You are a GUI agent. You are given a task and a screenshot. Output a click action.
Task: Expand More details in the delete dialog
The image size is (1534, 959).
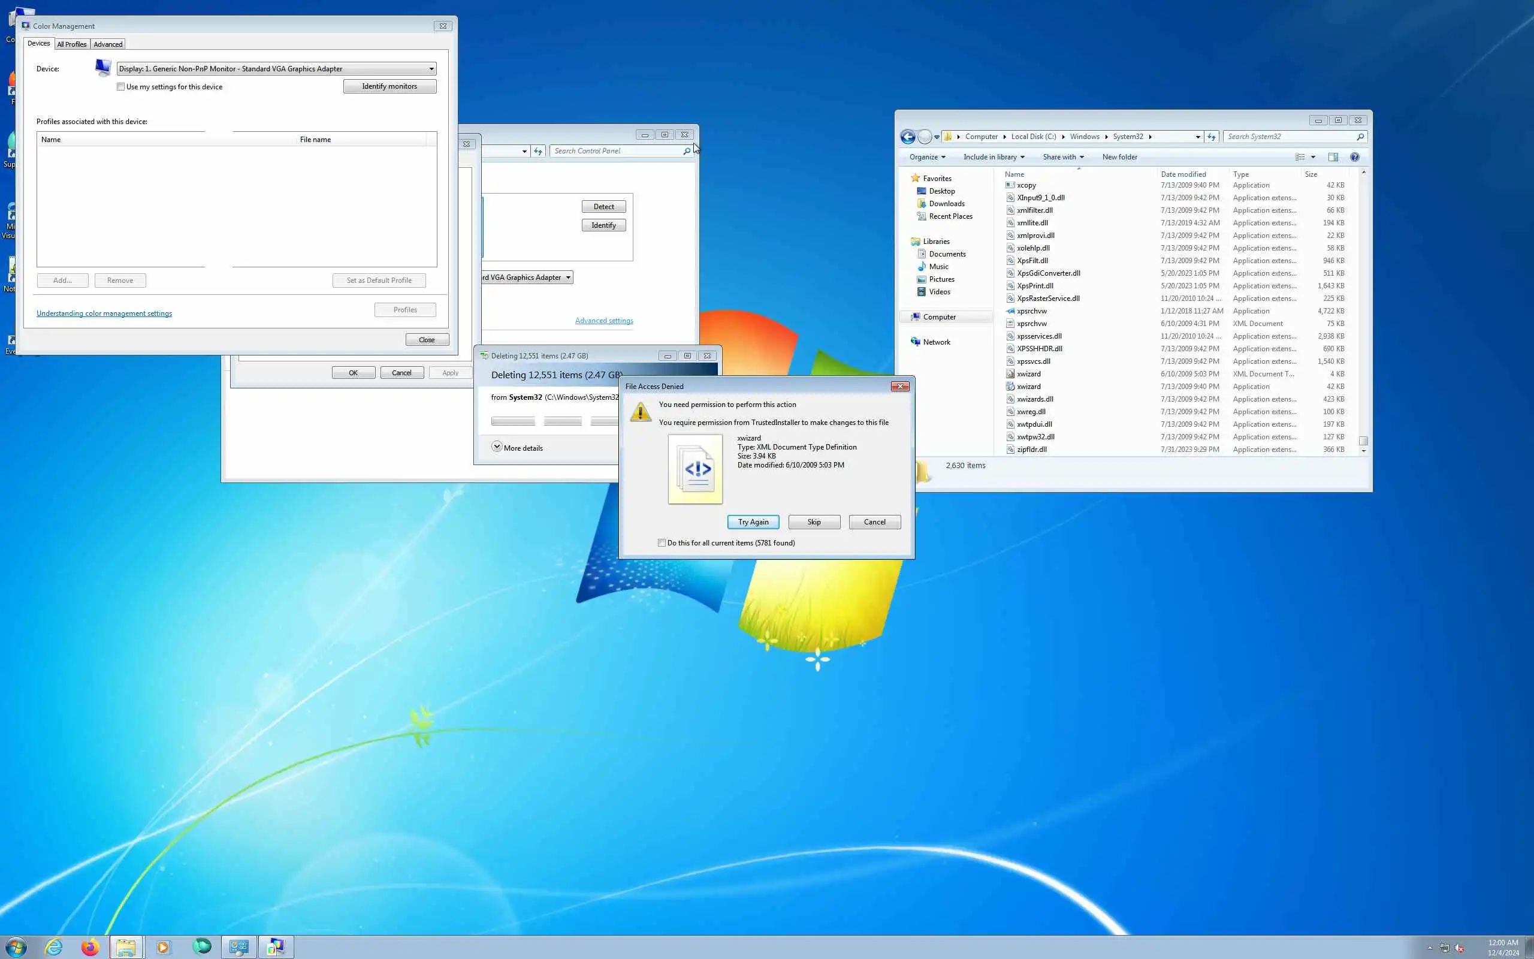[497, 447]
